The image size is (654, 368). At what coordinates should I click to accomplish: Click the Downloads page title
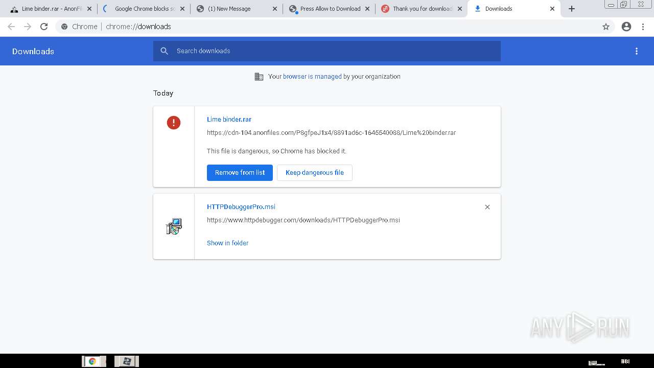[x=33, y=51]
